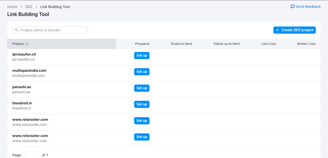Screen dimensions: 328x158
Task: Click Set up for theadroit.in
Action: pyautogui.click(x=142, y=104)
